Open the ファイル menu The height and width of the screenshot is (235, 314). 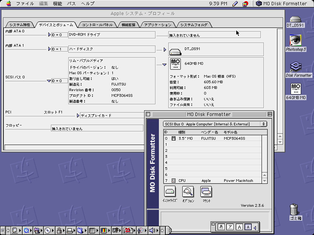[25, 4]
